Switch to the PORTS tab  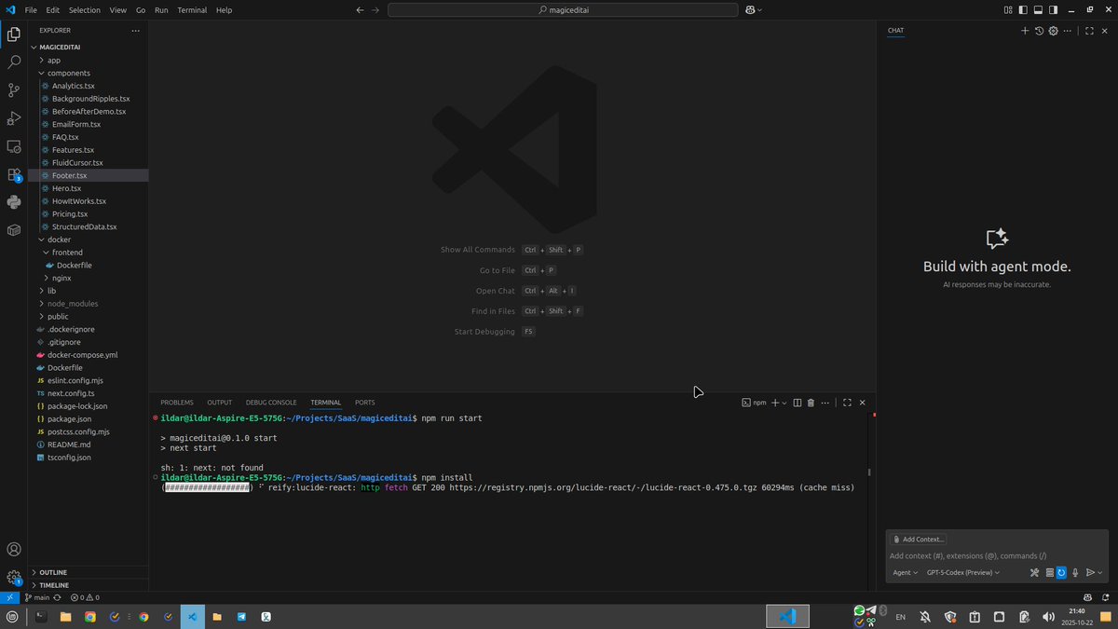click(365, 403)
